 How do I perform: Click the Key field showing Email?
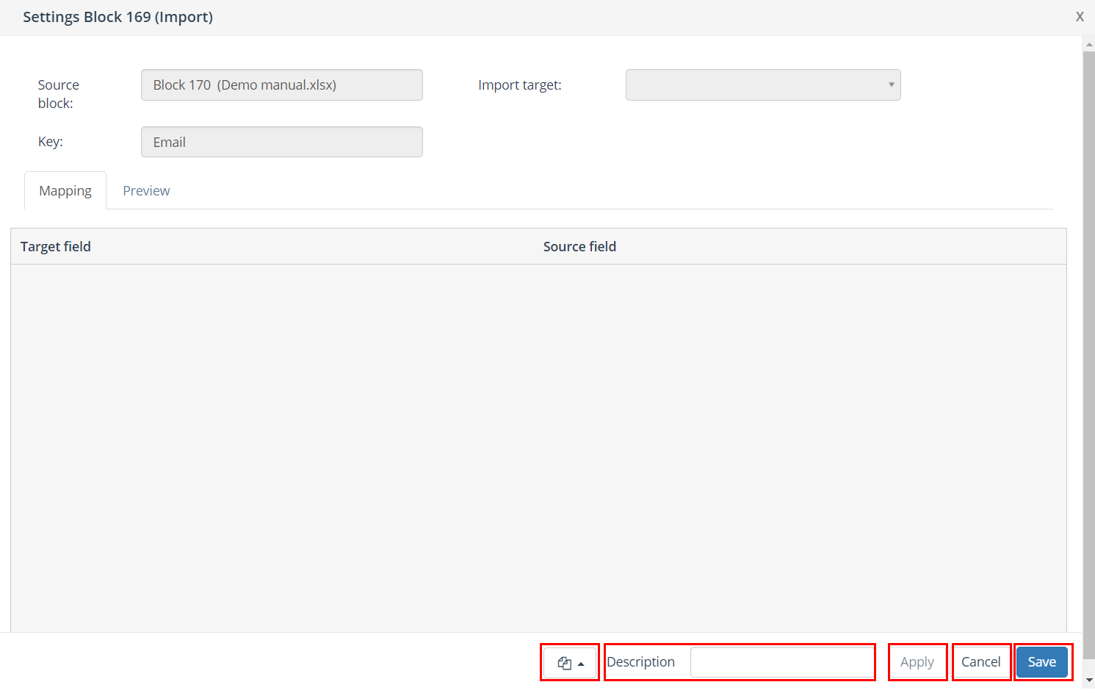click(x=281, y=143)
